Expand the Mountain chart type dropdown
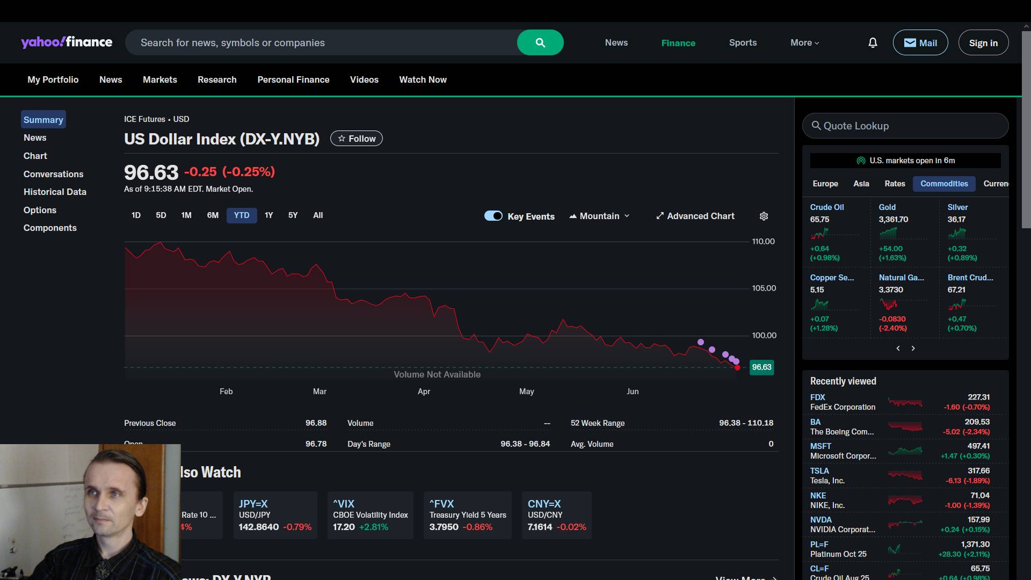The image size is (1031, 580). 599,216
